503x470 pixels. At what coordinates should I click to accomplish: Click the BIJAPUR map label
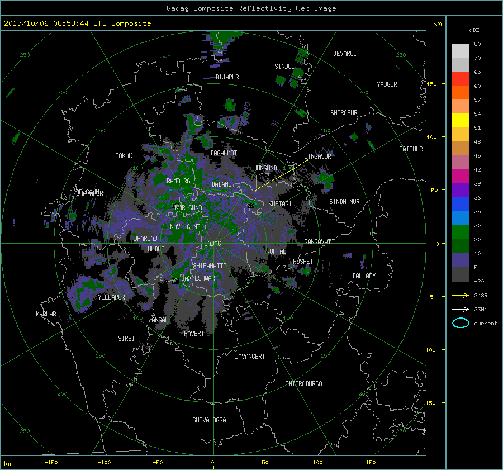227,77
